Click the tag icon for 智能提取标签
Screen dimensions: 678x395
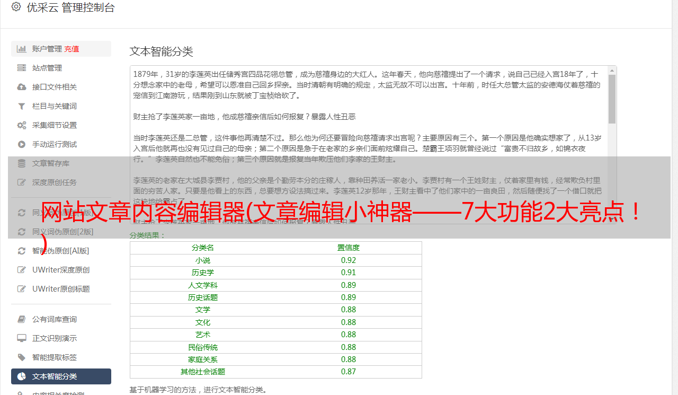22,357
